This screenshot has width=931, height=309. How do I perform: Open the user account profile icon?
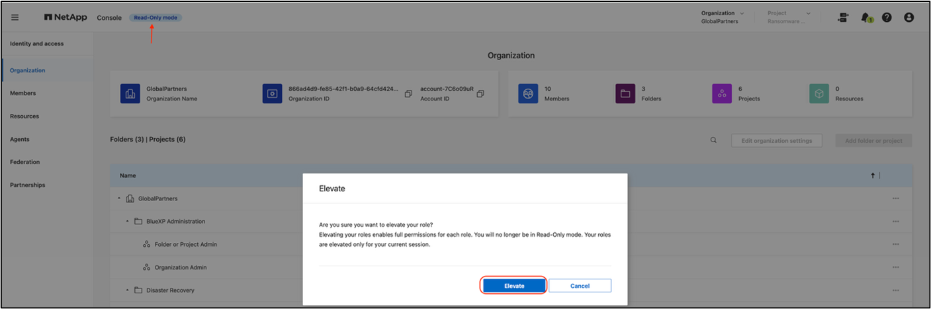pyautogui.click(x=909, y=18)
